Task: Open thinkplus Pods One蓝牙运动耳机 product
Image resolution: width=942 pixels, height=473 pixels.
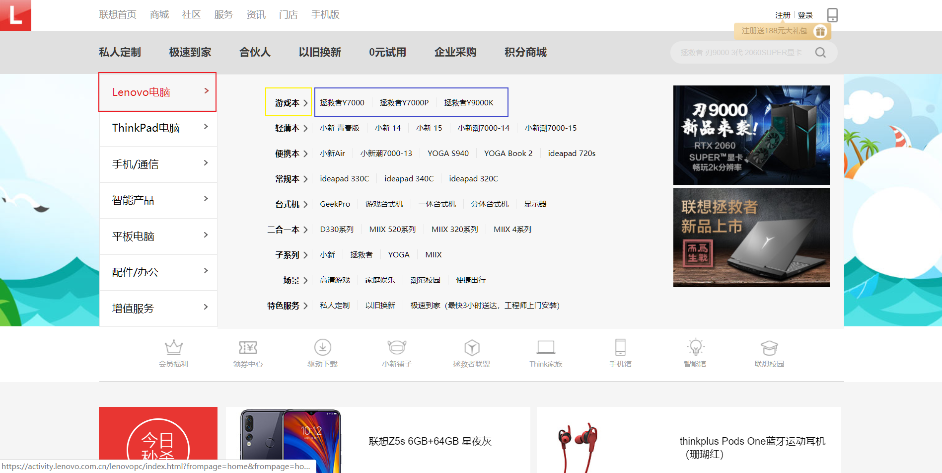Action: click(x=689, y=440)
